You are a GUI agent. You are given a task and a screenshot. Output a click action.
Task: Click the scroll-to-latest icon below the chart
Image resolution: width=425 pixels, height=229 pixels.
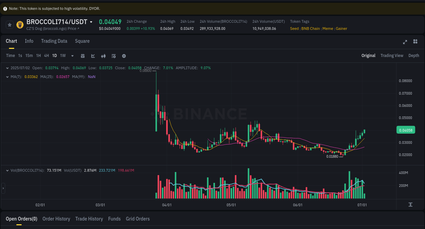pyautogui.click(x=411, y=204)
